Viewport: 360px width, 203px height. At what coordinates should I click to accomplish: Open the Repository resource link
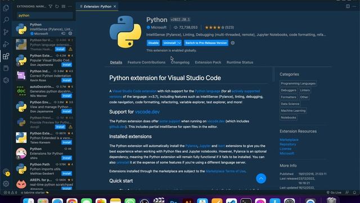[287, 144]
